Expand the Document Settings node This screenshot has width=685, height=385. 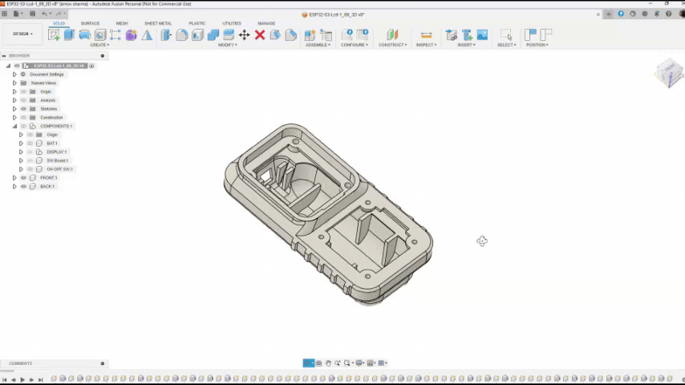pos(14,75)
